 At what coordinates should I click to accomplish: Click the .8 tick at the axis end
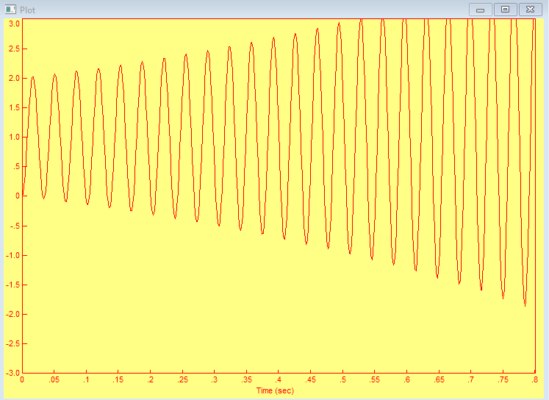(534, 380)
